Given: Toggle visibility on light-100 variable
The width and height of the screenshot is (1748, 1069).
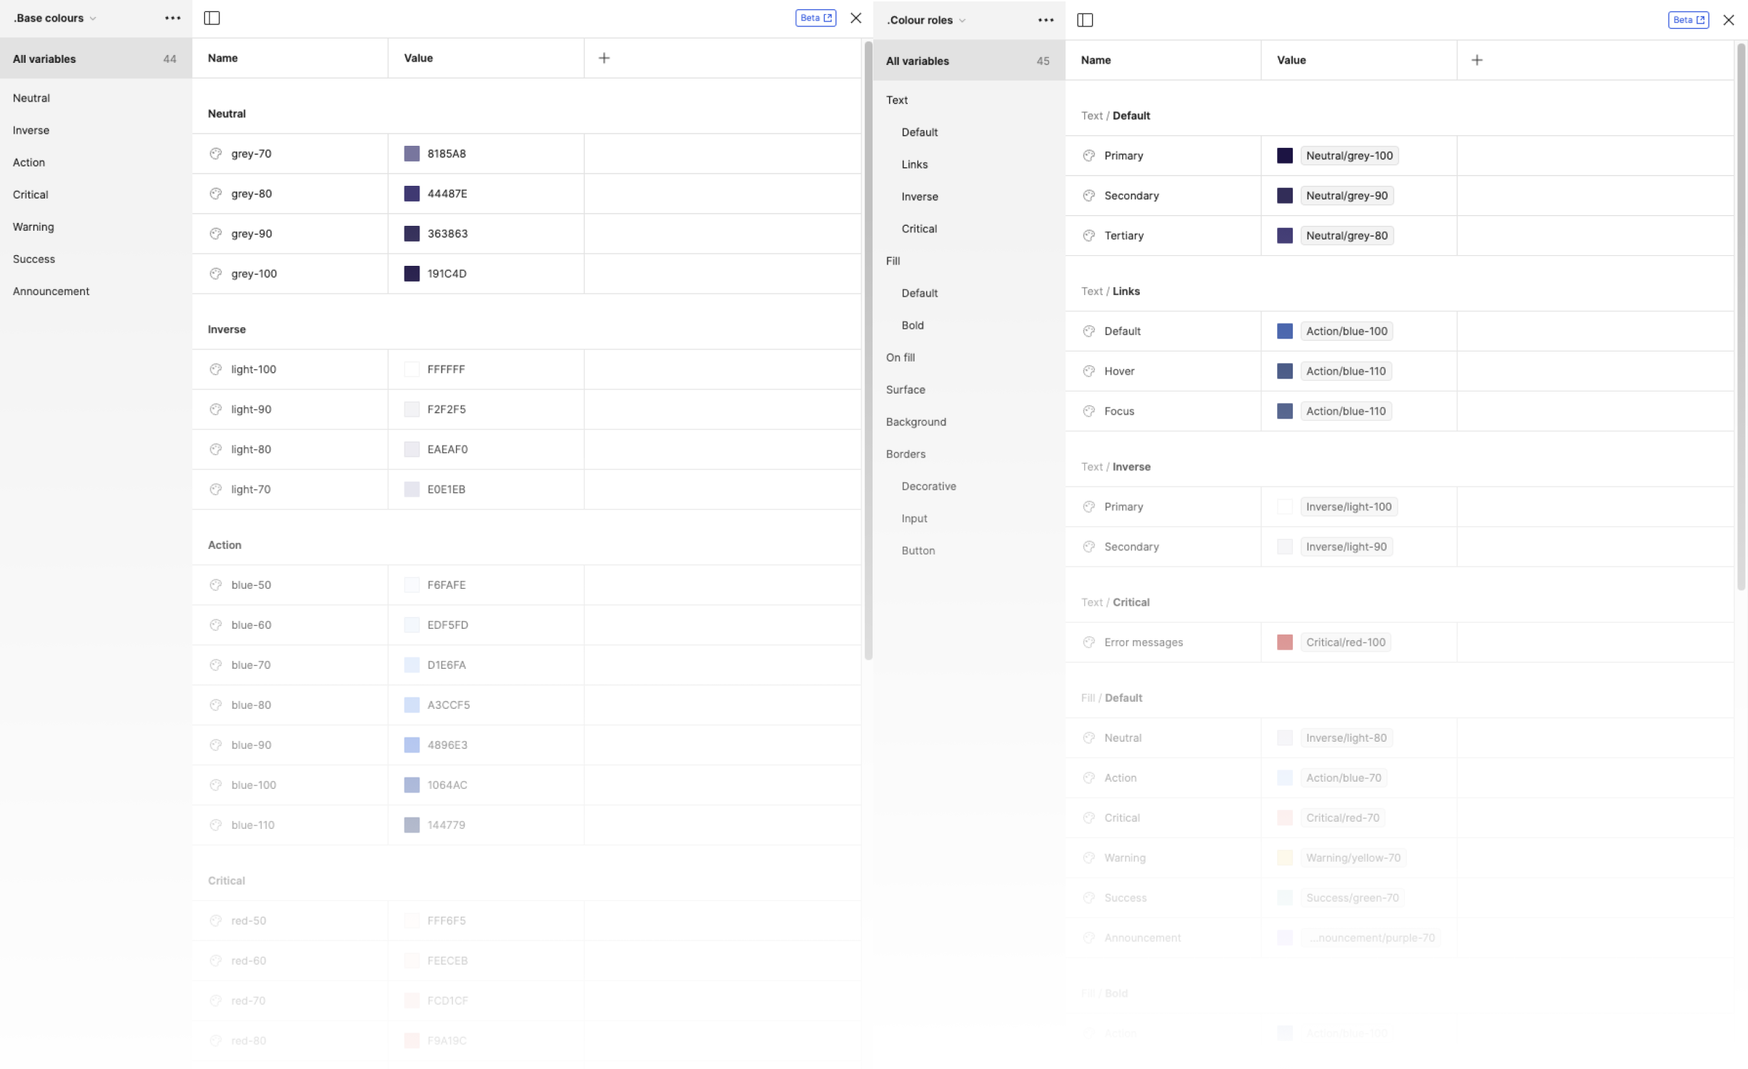Looking at the screenshot, I should pyautogui.click(x=215, y=369).
